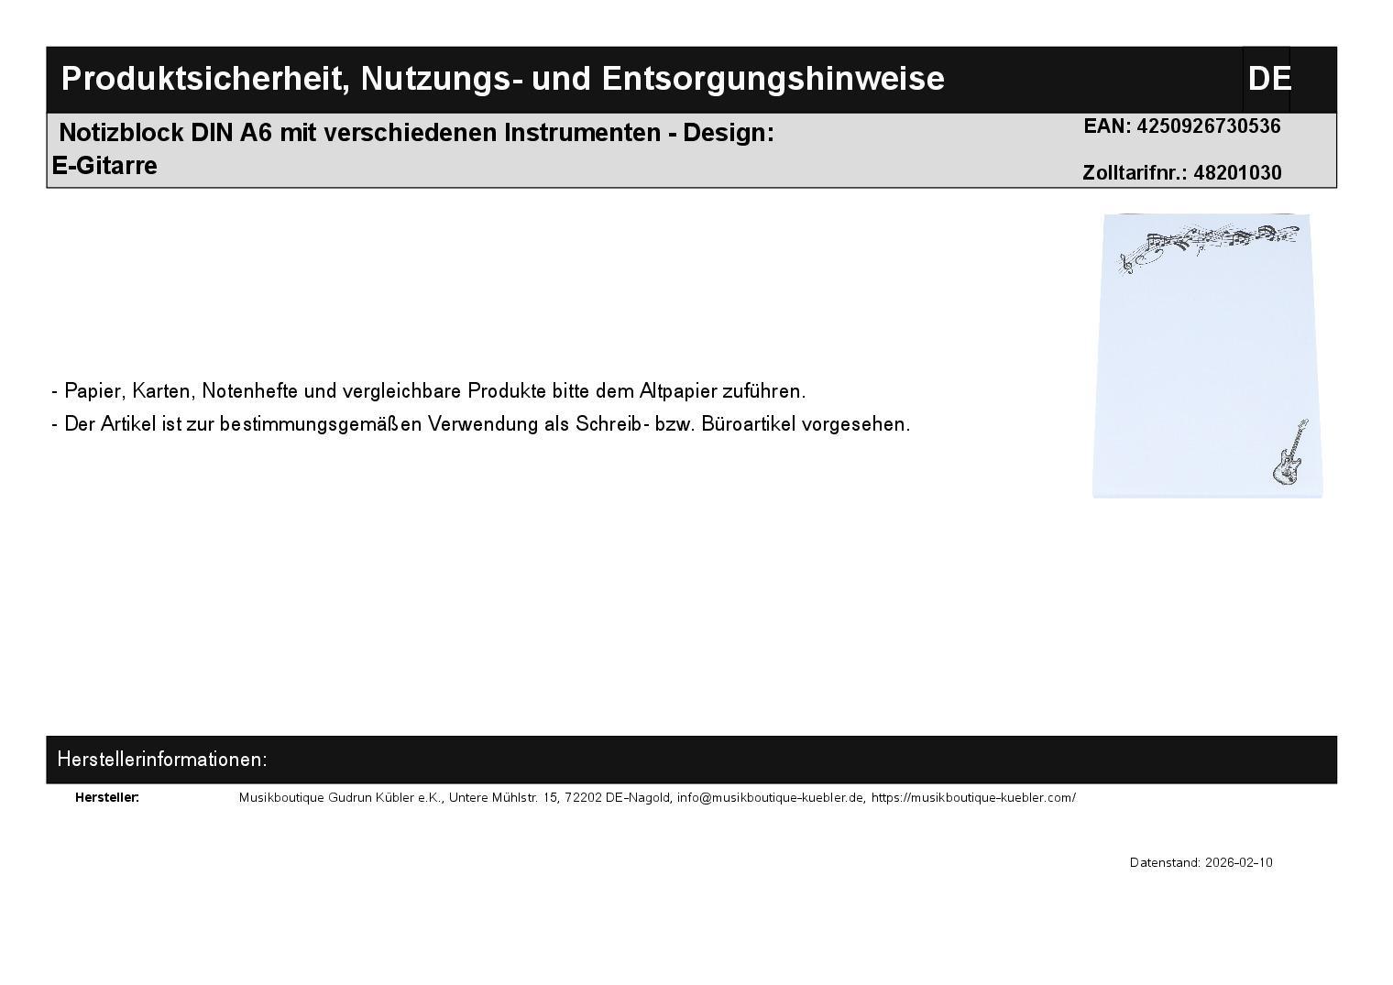Click the word Entsorgungshinweise in the header
Image resolution: width=1393 pixels, height=985 pixels.
[773, 79]
